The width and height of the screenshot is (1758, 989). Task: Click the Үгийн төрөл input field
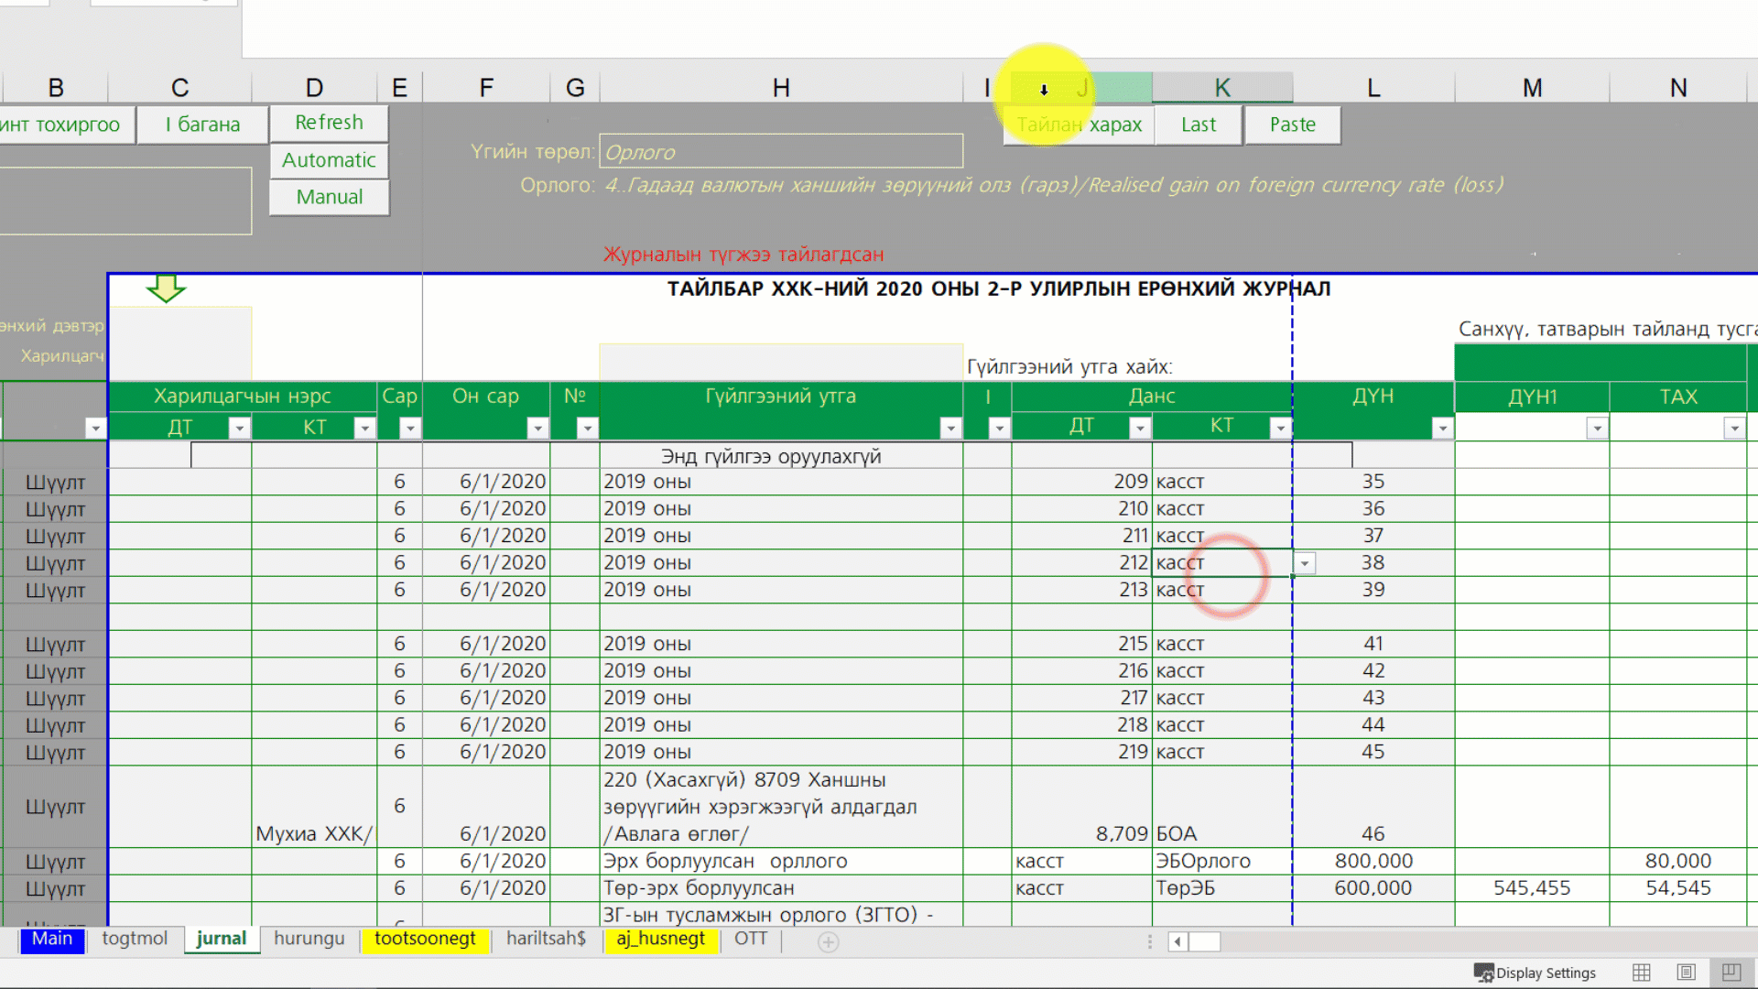click(x=780, y=152)
